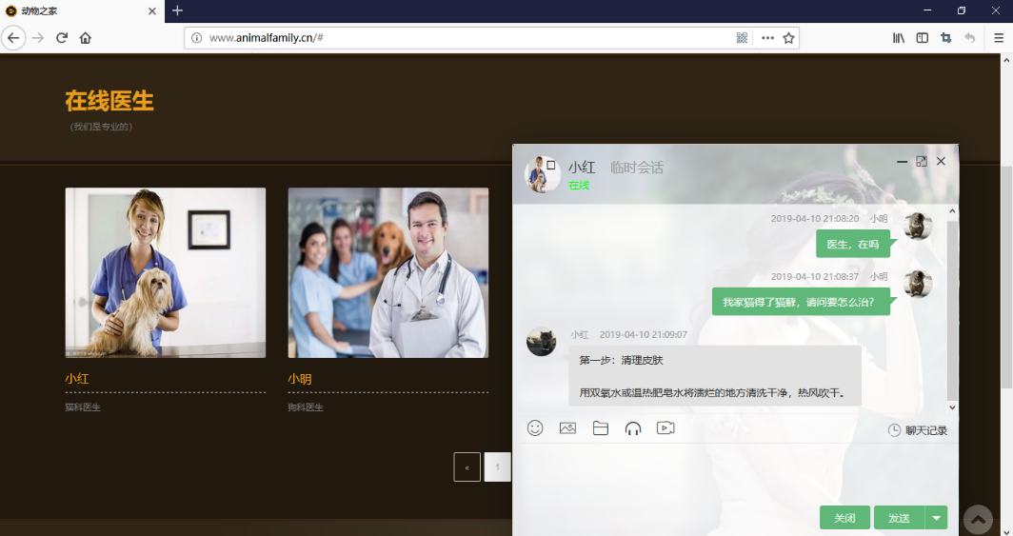
Task: Open the 小明 doctor name link
Action: (x=300, y=378)
